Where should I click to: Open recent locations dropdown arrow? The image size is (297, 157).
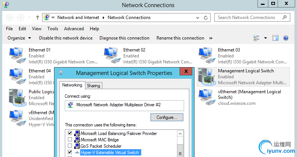click(29, 18)
